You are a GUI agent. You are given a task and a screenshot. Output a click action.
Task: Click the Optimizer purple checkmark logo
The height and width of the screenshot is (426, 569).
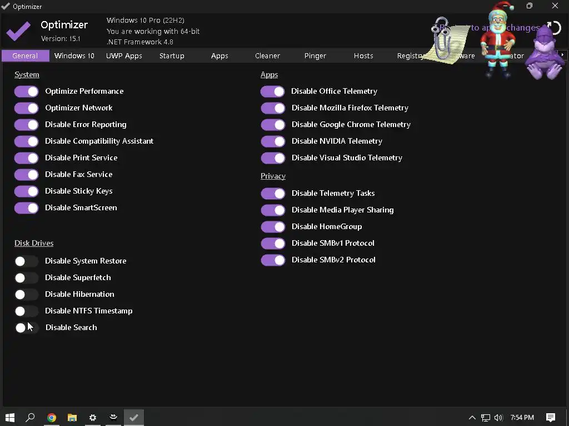pos(18,31)
